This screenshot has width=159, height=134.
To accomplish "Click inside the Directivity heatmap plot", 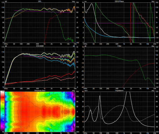I will 40,112.
